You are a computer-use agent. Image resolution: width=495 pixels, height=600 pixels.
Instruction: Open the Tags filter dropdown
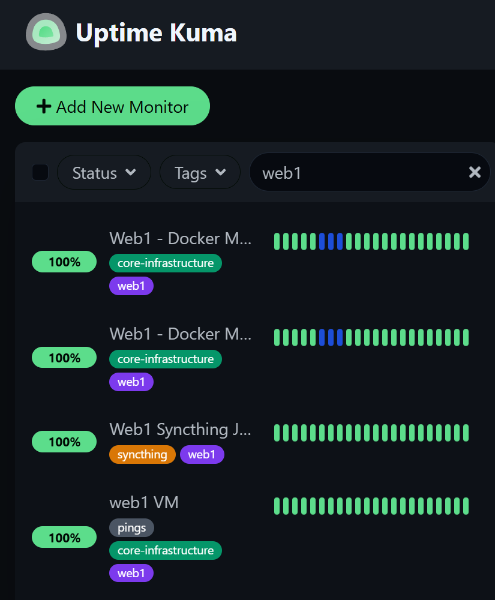coord(200,172)
